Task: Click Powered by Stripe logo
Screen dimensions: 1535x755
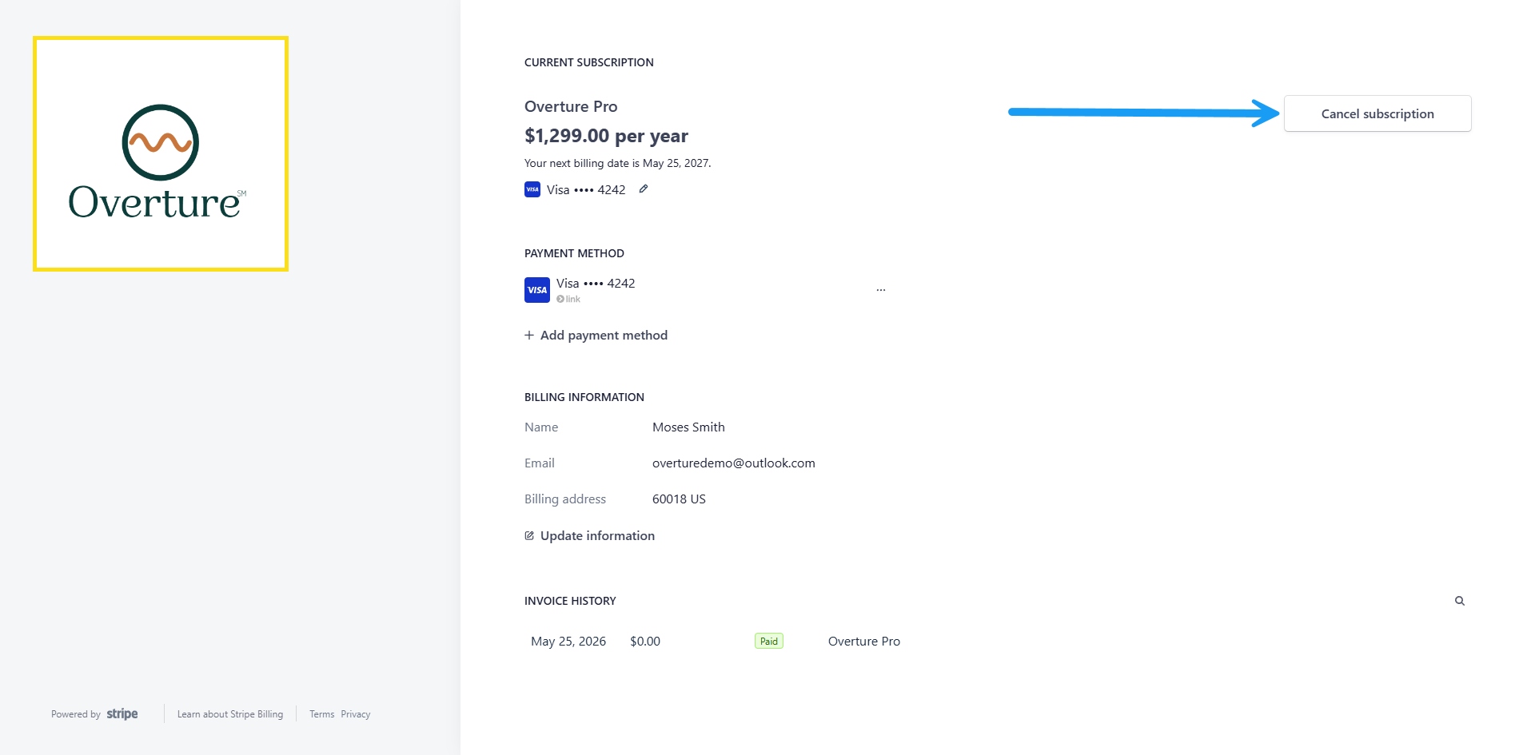Action: (x=94, y=714)
